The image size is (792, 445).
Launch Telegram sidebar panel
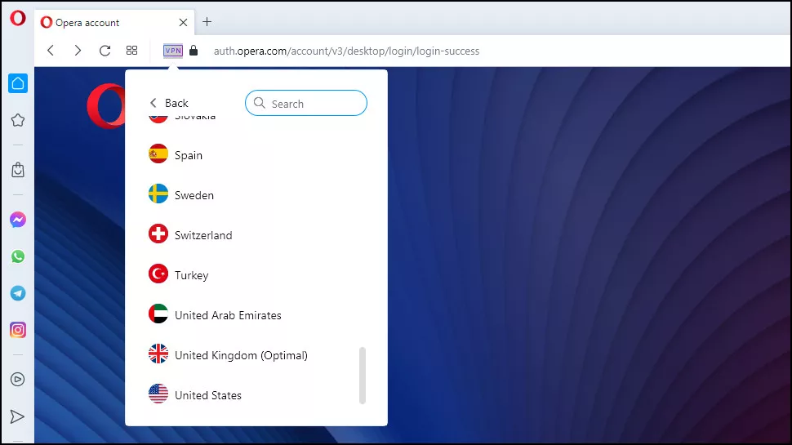click(17, 293)
